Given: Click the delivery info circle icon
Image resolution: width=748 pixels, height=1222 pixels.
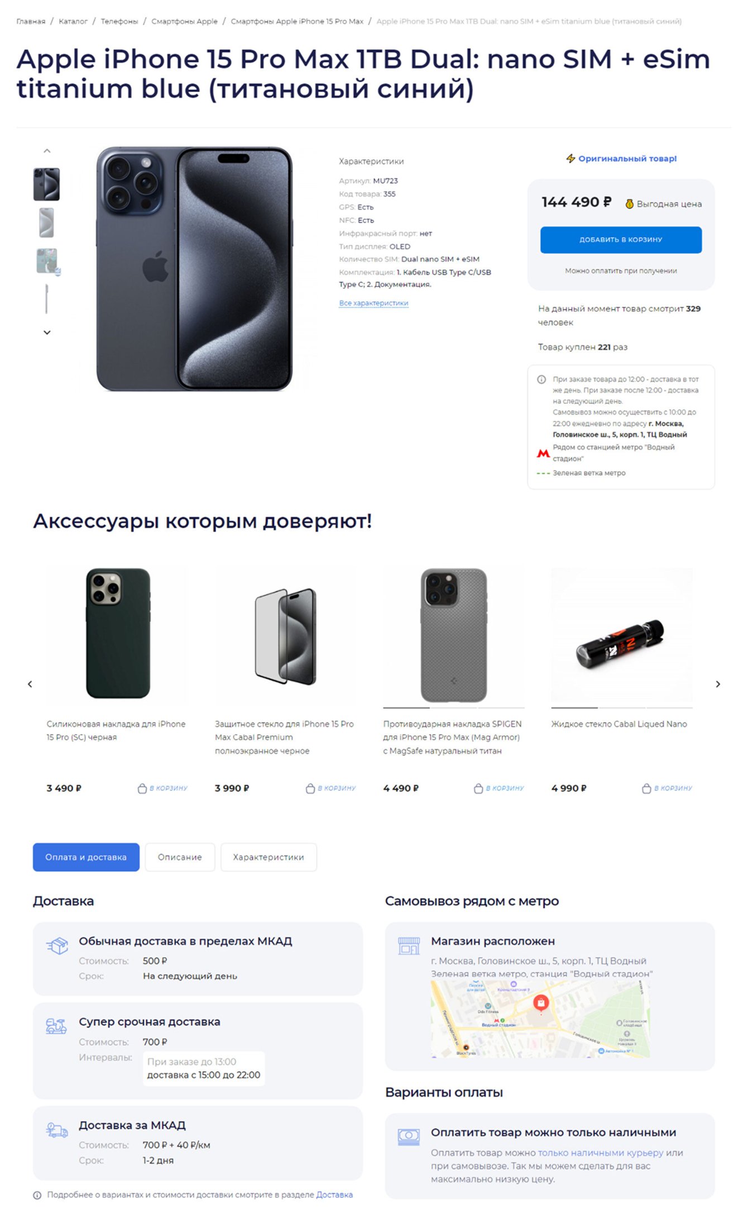Looking at the screenshot, I should coord(541,379).
